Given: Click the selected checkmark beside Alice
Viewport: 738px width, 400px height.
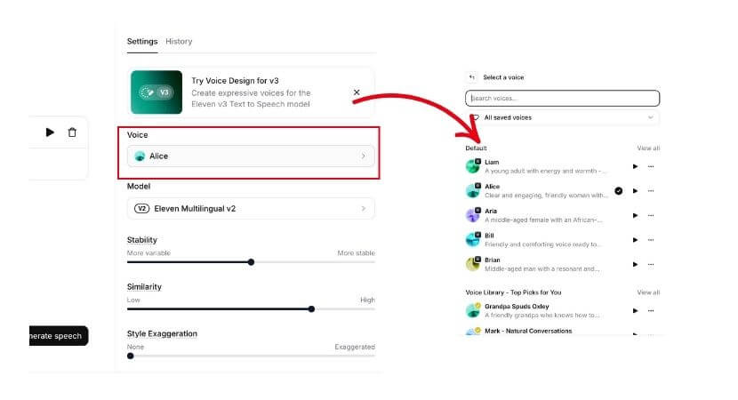Looking at the screenshot, I should tap(619, 191).
